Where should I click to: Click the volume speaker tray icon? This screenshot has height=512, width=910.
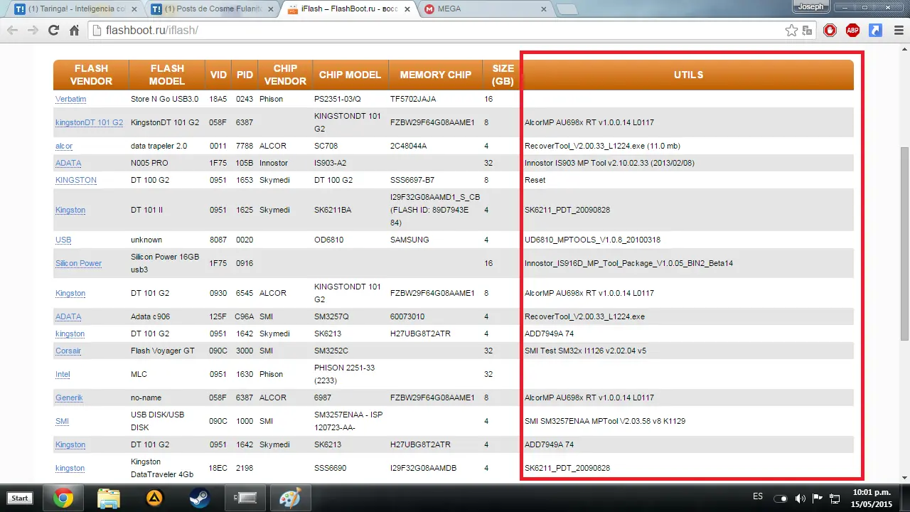tap(800, 498)
